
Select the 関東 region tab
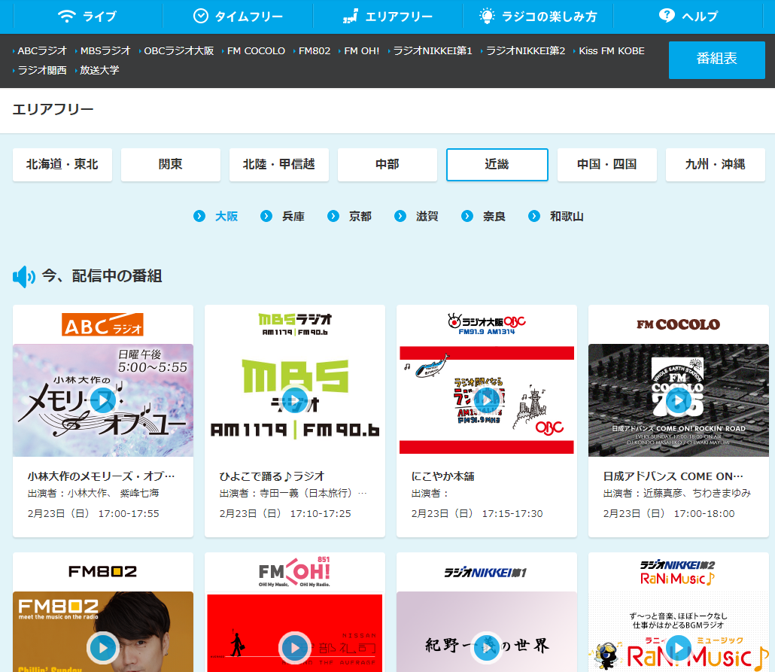coord(171,165)
